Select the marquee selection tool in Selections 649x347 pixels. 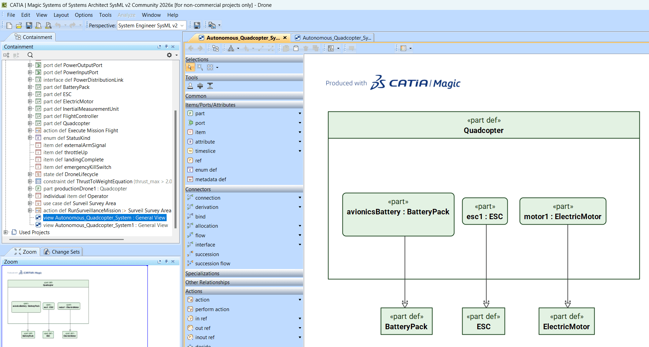[200, 67]
